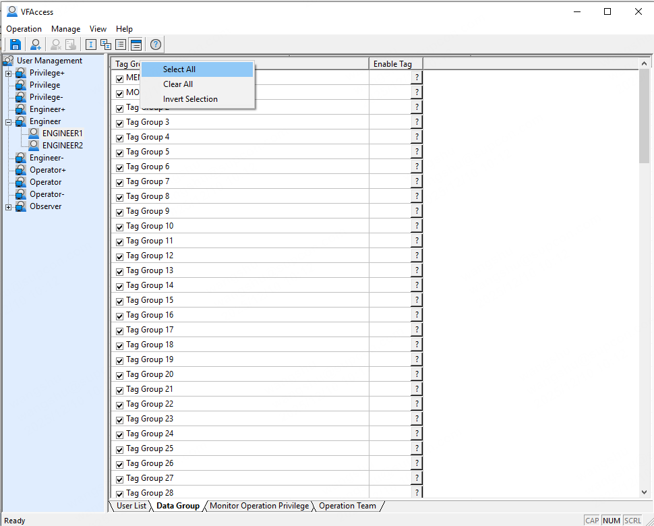Image resolution: width=654 pixels, height=526 pixels.
Task: Click the Add User icon
Action: point(36,45)
